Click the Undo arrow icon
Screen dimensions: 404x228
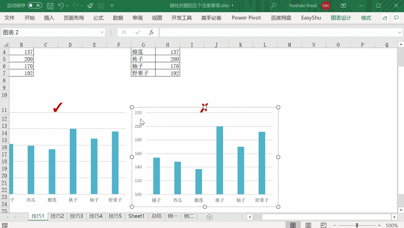click(x=61, y=6)
